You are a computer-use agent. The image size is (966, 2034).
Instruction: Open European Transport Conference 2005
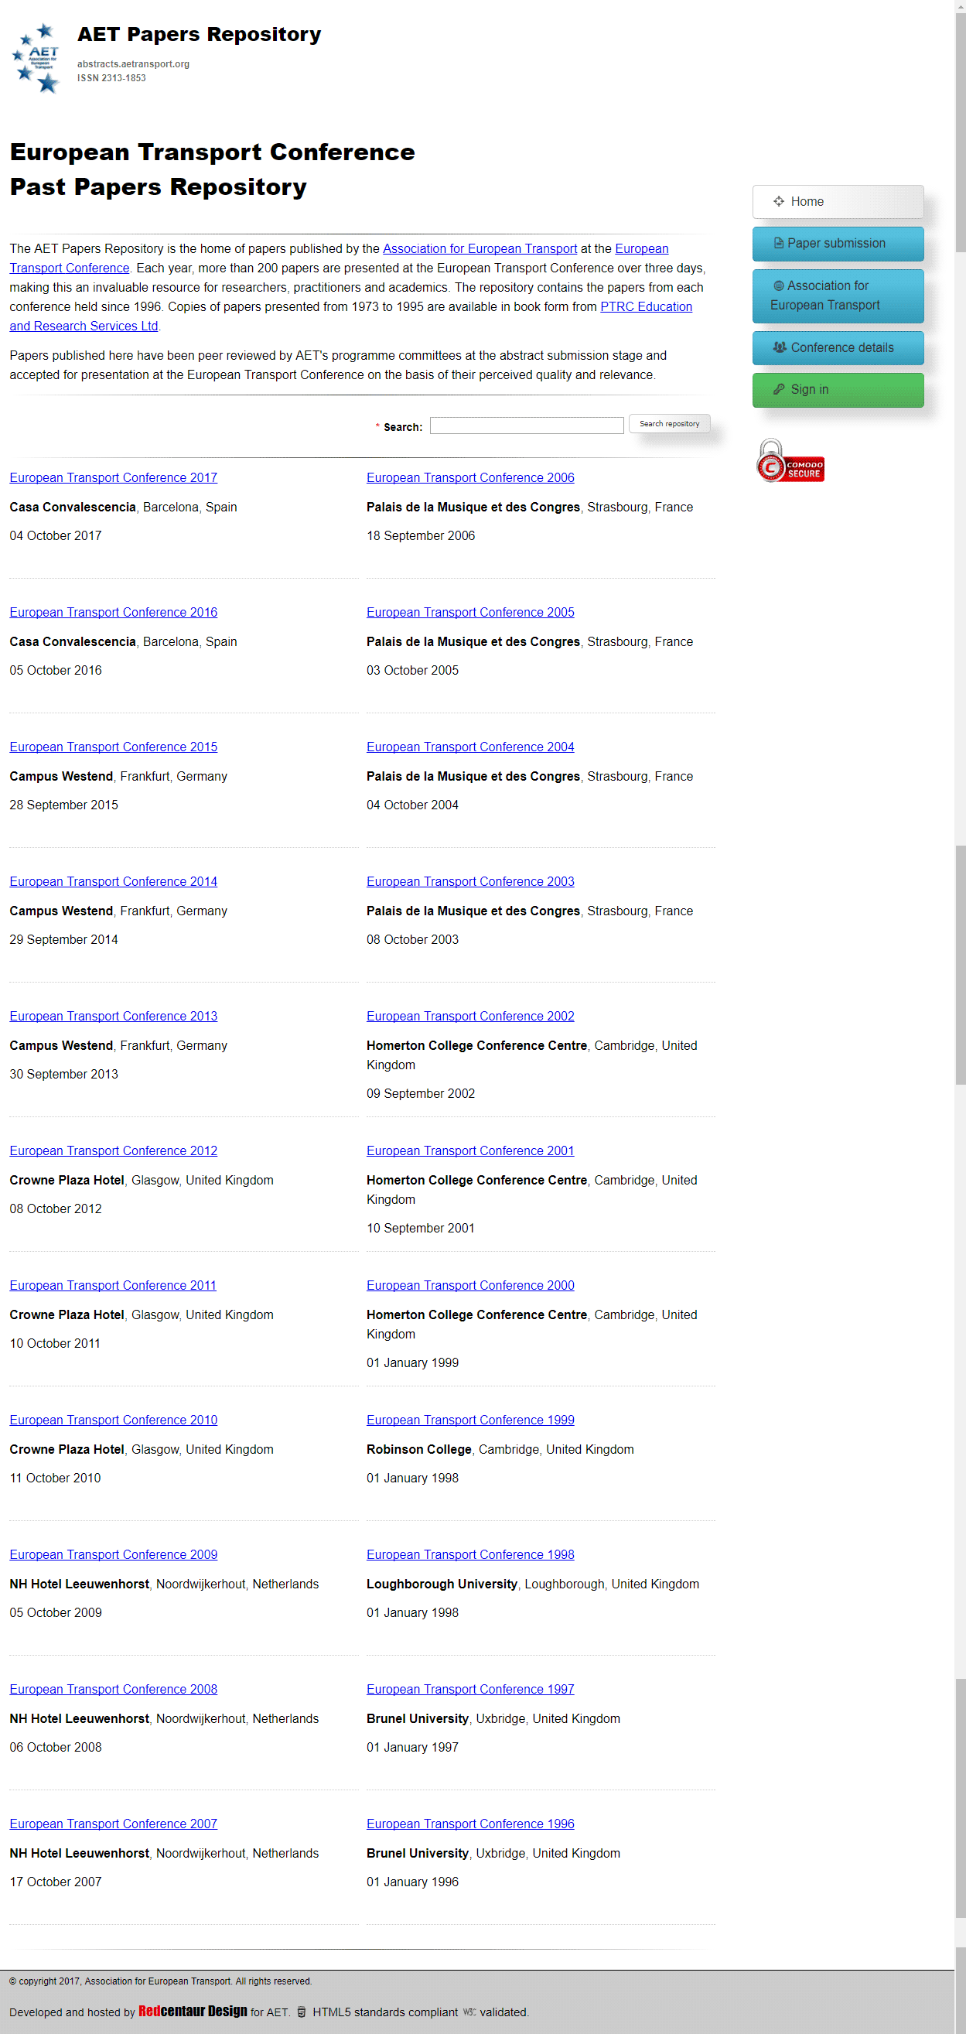tap(470, 613)
